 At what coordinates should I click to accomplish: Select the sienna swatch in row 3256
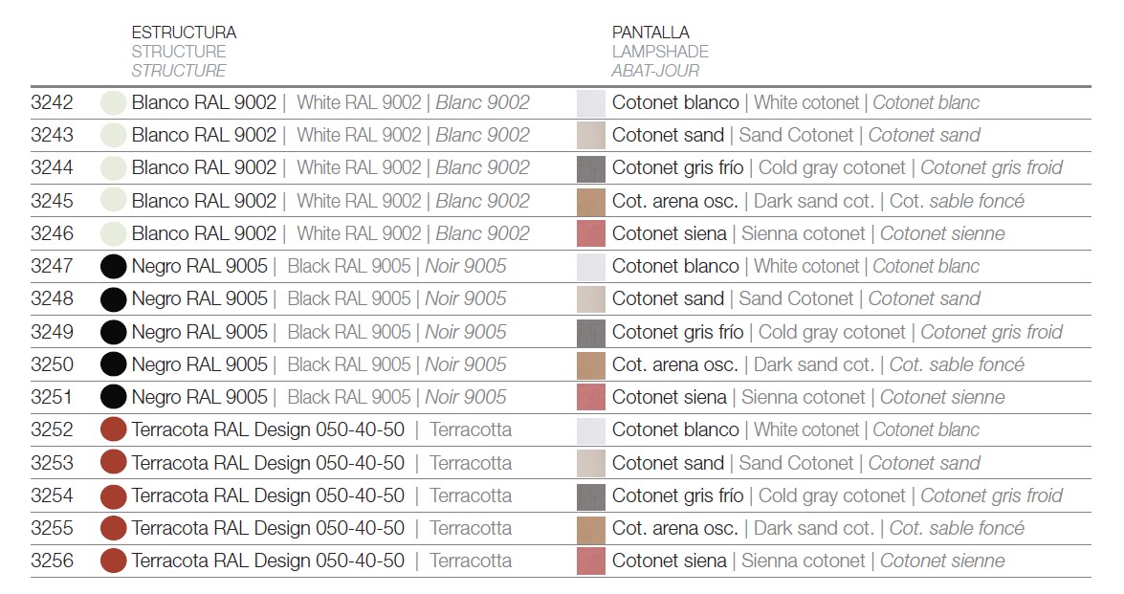point(590,561)
